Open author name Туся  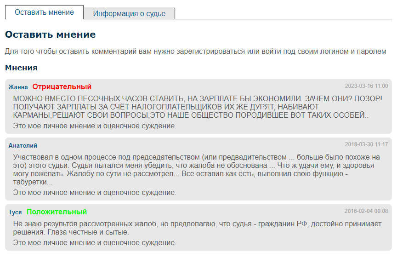15,212
